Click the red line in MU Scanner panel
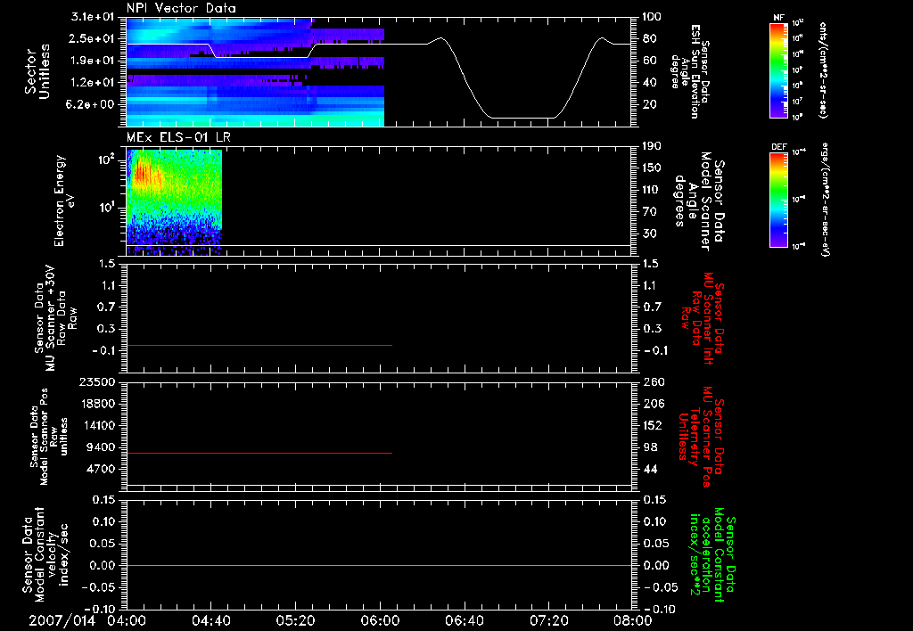Screen dimensions: 913x631 coord(259,346)
